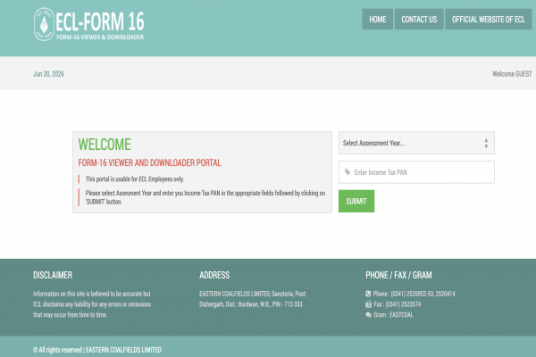Click the assessment year dropdown arrows
Image resolution: width=536 pixels, height=357 pixels.
486,143
